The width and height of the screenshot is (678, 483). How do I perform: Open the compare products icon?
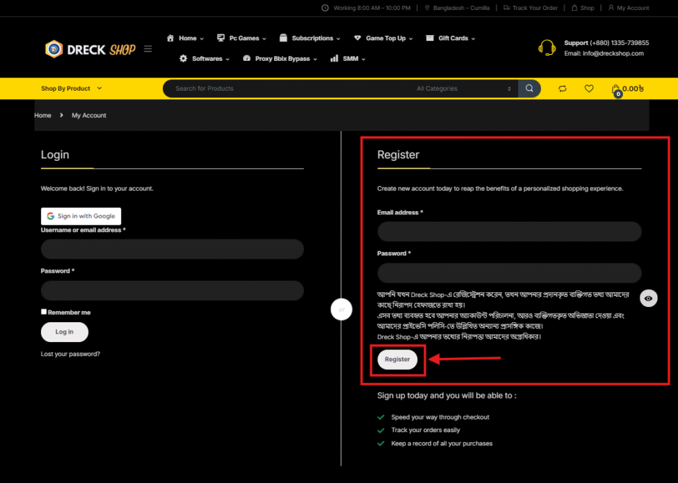click(x=562, y=89)
